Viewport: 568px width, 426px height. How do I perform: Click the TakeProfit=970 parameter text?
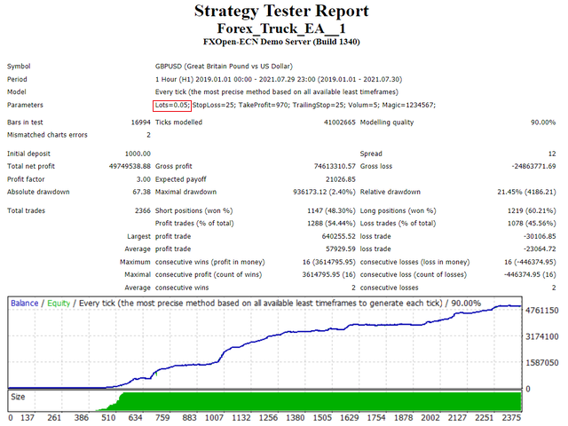tap(264, 106)
